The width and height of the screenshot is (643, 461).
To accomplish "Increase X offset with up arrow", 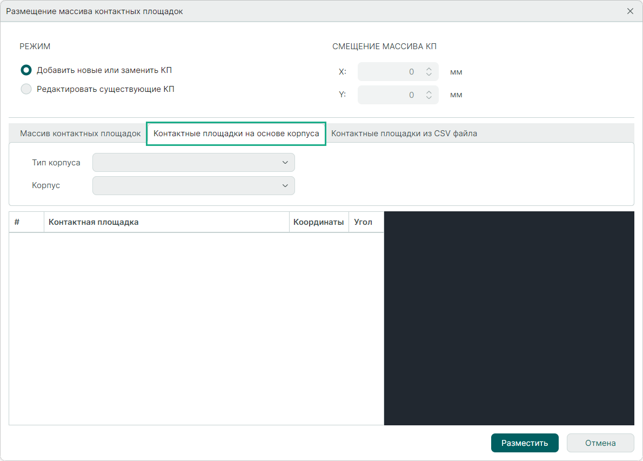I will 429,69.
